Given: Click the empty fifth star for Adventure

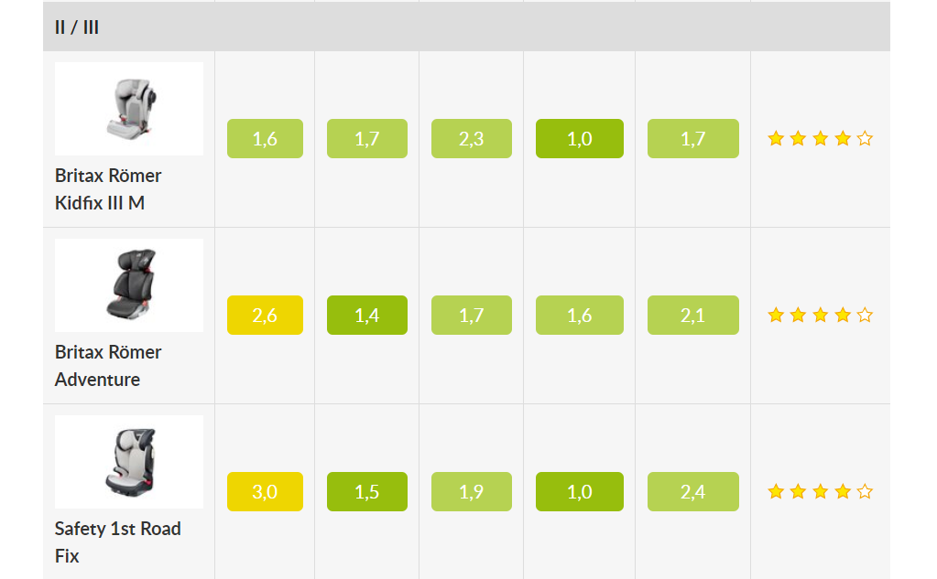Looking at the screenshot, I should click(x=865, y=315).
